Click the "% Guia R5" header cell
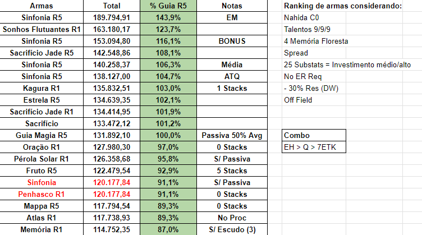Screen dimensions: 422x235 pyautogui.click(x=168, y=6)
